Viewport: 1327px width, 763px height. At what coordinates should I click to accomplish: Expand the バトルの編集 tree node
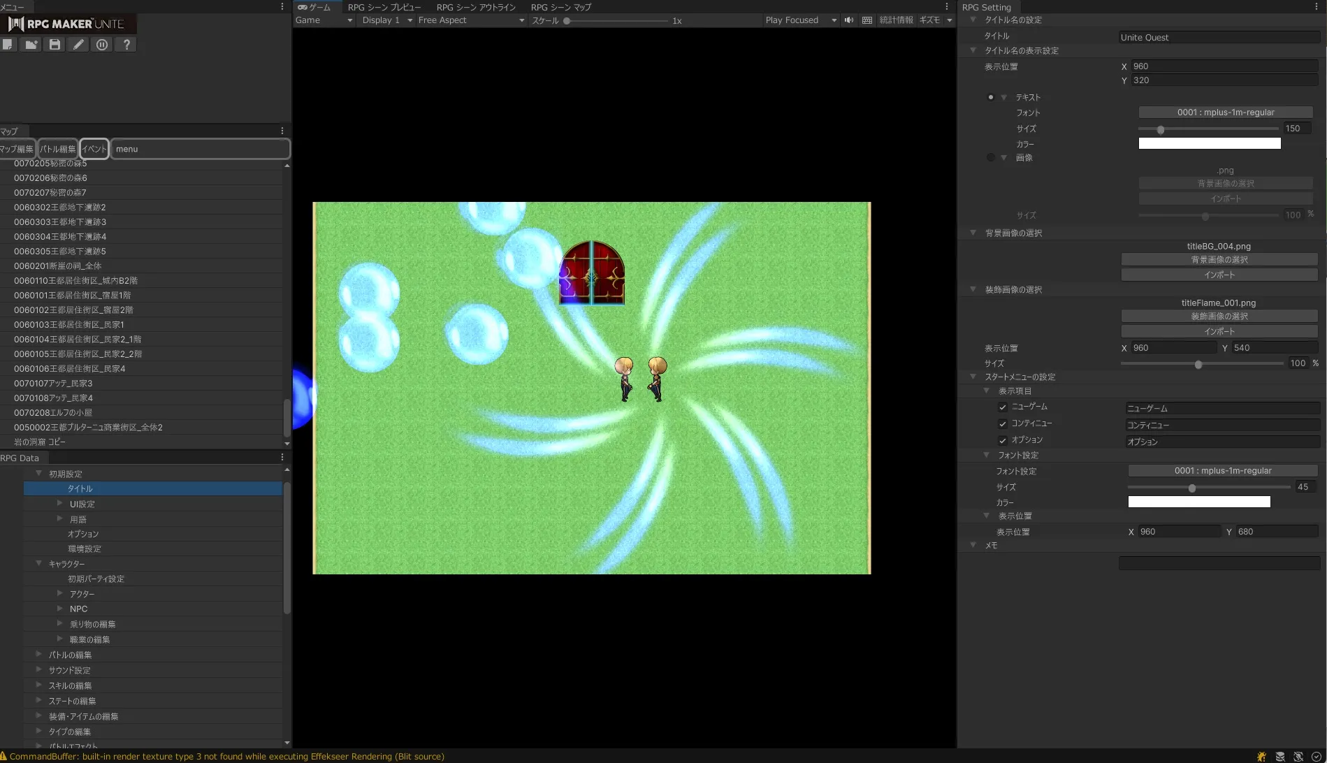pos(39,655)
